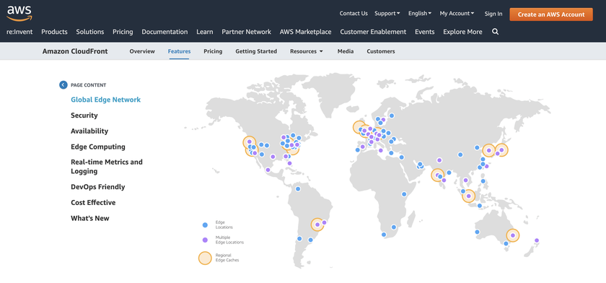This screenshot has width=606, height=283.
Task: Open Partner Network menu
Action: 246,32
